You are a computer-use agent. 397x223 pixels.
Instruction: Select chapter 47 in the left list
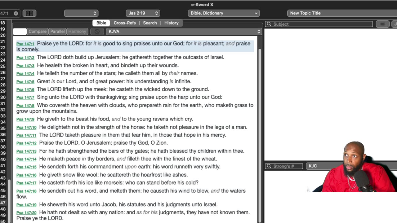coord(3,203)
